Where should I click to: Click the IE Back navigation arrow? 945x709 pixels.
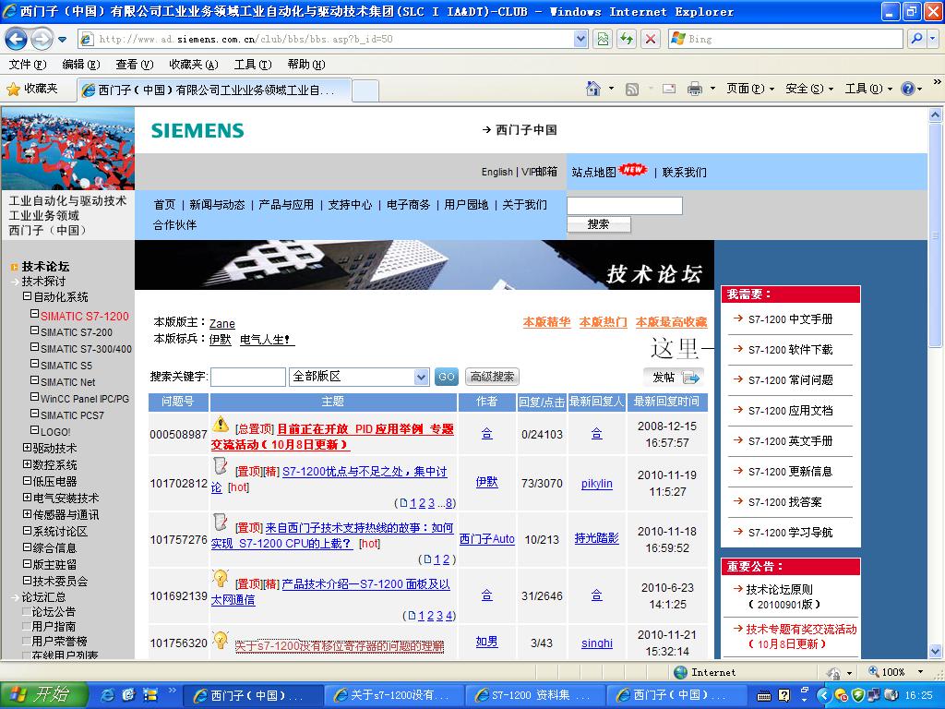[16, 40]
